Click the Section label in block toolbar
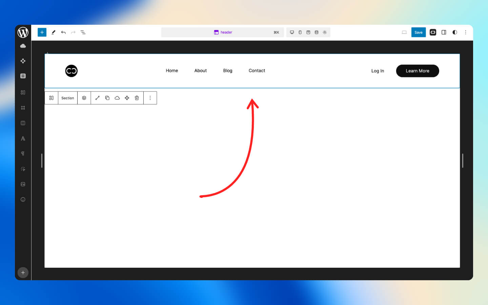488x305 pixels. (68, 98)
